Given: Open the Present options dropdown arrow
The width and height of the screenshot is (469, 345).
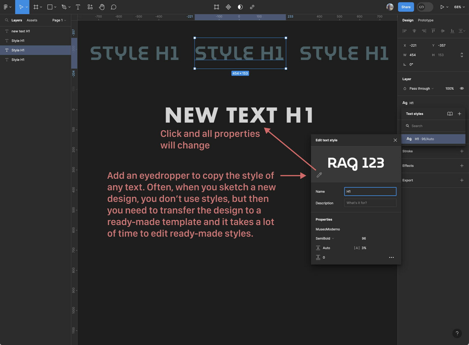Looking at the screenshot, I should click(x=447, y=7).
